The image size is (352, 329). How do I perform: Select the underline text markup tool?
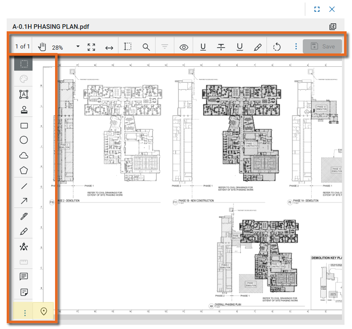tap(203, 47)
